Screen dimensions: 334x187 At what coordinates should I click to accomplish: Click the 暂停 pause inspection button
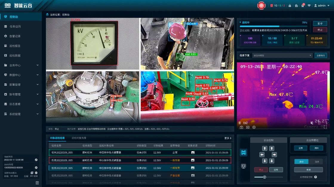pyautogui.click(x=320, y=23)
